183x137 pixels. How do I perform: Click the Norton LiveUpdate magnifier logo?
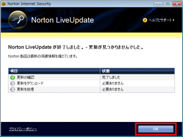coord(18,20)
